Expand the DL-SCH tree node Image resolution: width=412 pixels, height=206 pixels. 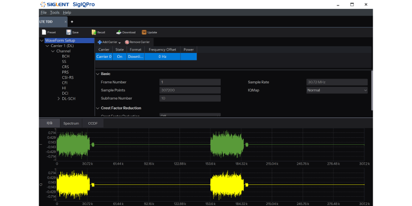point(59,99)
